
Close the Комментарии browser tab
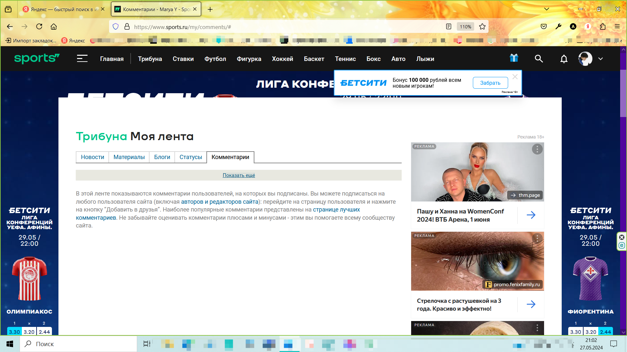click(x=195, y=9)
